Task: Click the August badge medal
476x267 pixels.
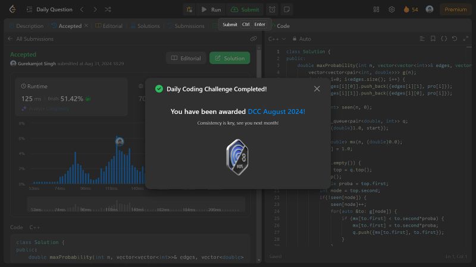Action: click(237, 157)
